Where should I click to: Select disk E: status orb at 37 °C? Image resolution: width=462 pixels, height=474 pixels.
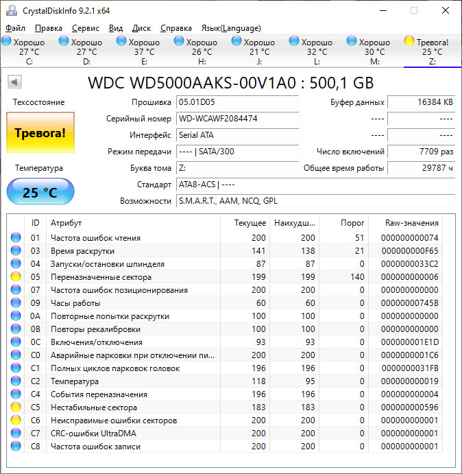(x=121, y=40)
